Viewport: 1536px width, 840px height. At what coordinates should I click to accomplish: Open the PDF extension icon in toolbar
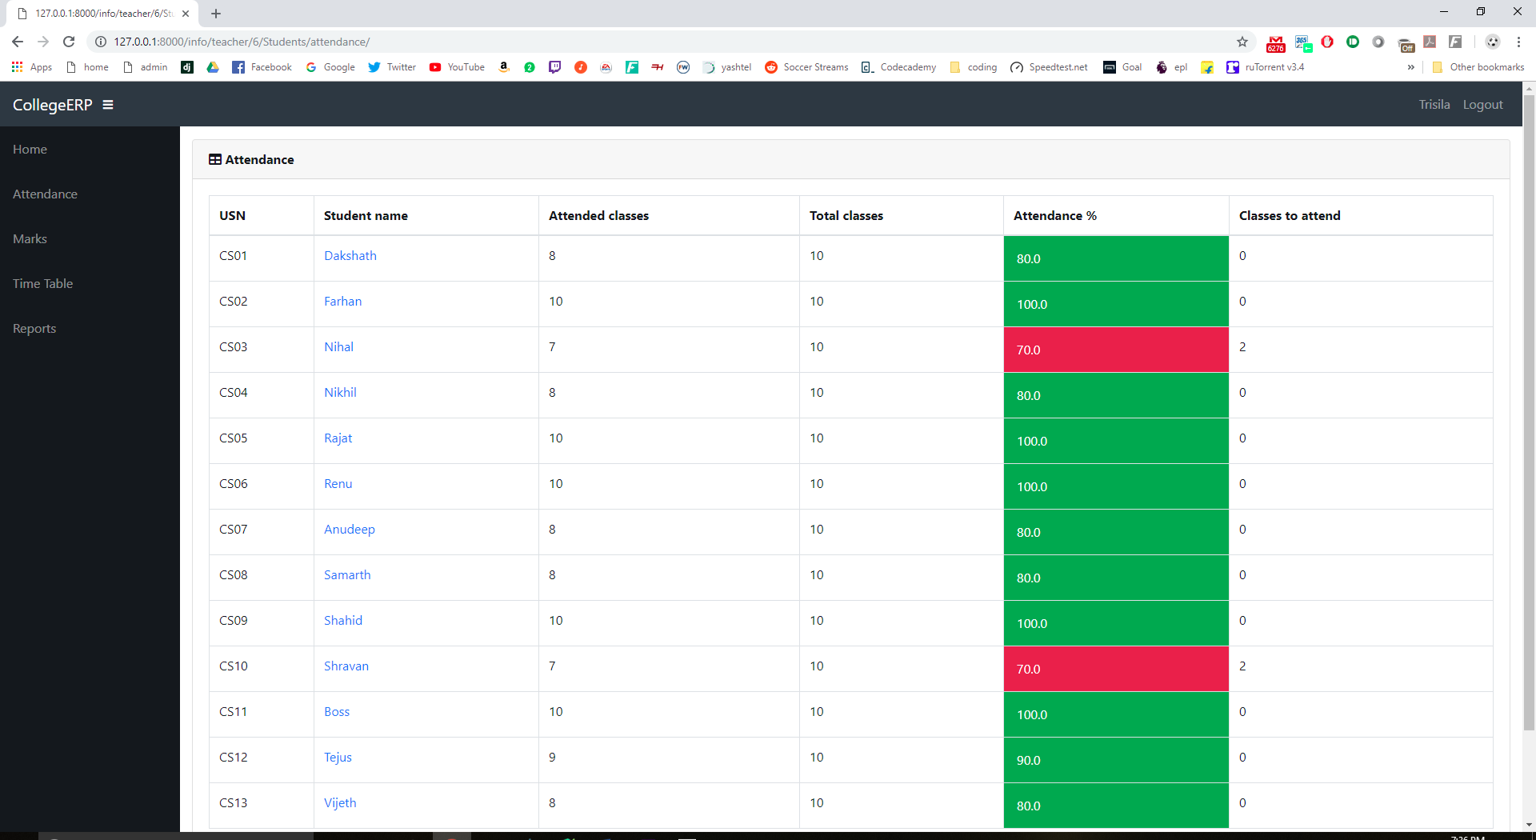pos(1430,42)
